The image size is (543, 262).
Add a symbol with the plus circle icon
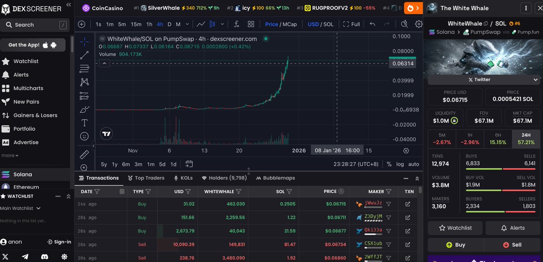81,24
